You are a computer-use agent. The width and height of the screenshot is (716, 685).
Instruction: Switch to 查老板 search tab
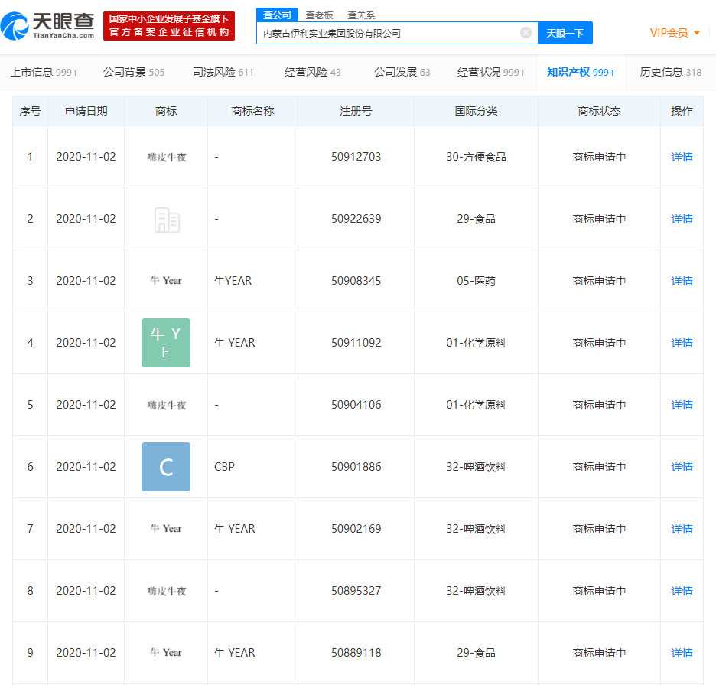point(319,15)
